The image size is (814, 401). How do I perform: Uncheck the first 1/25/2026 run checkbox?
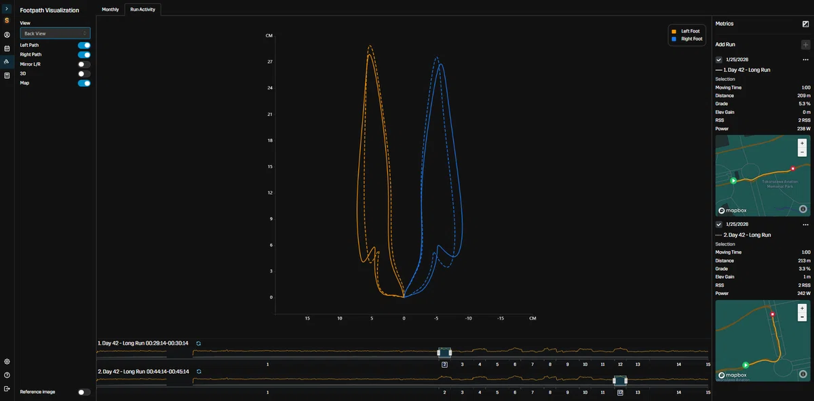pos(719,60)
